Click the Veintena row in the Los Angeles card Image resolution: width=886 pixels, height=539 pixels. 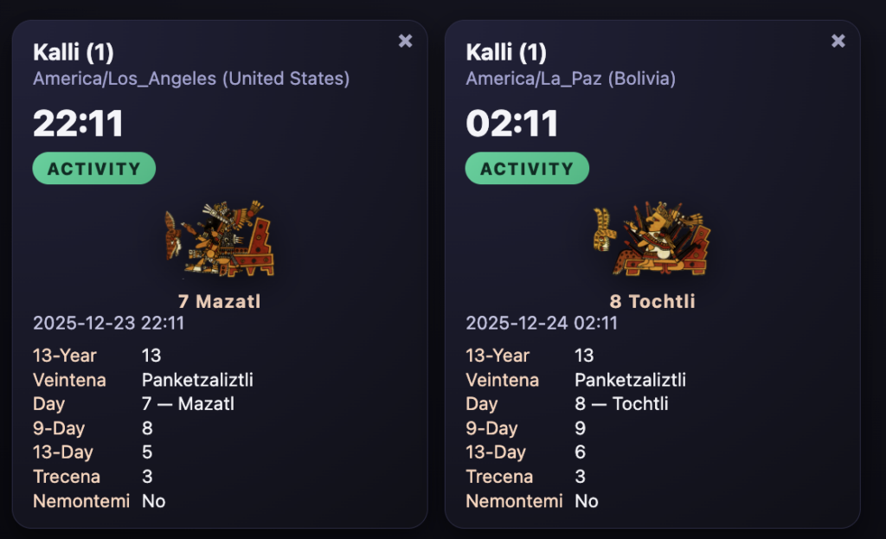tap(143, 380)
